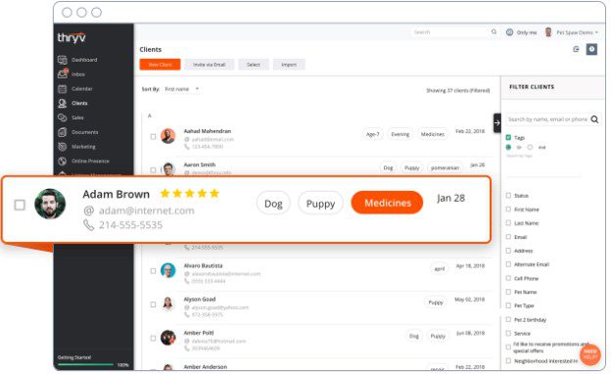The width and height of the screenshot is (612, 374).
Task: Open the Sort By First name dropdown
Action: pos(182,89)
